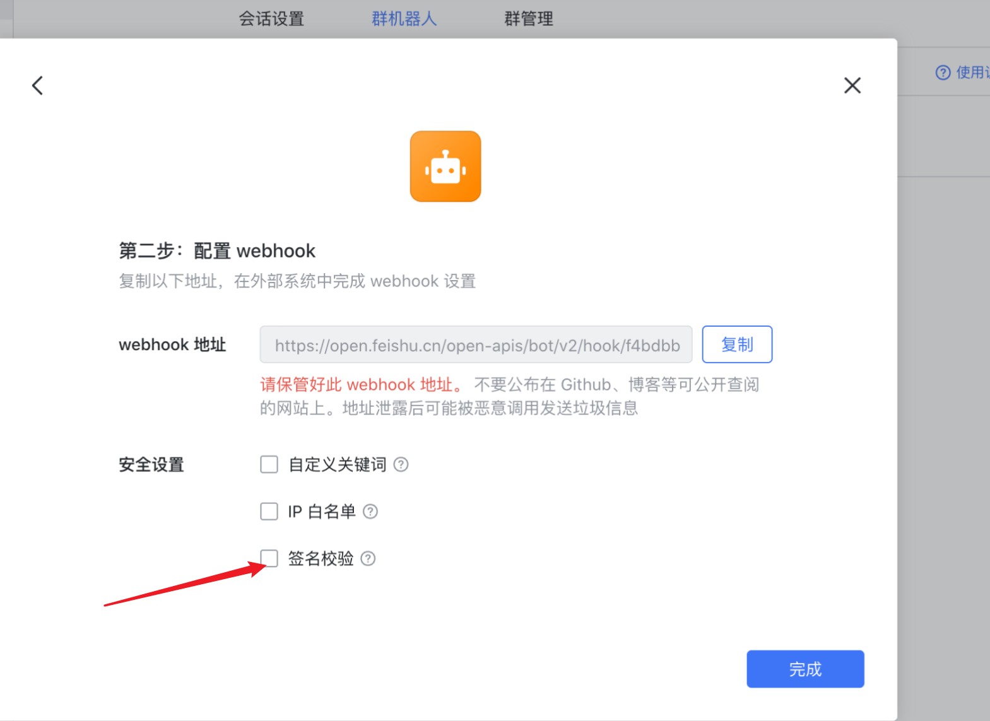Image resolution: width=990 pixels, height=721 pixels.
Task: Click the 第二步：配置 webhook heading
Action: [217, 251]
